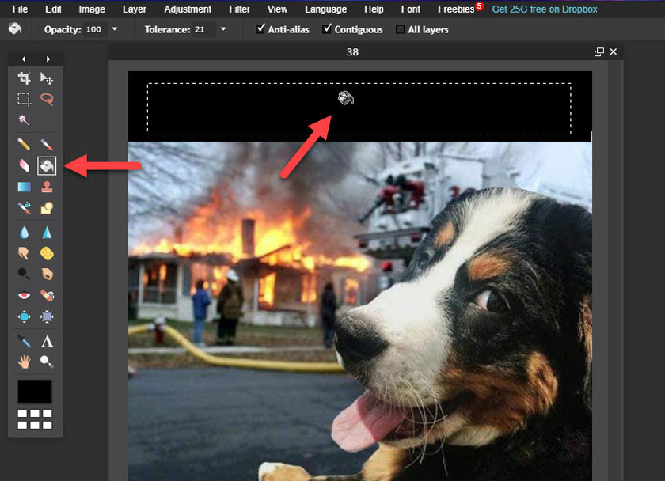Restore the image 38 window
The width and height of the screenshot is (665, 481).
598,51
